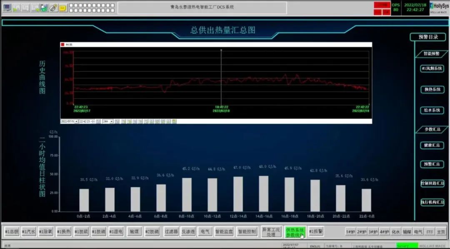Open 健康汇总 in the right panel
The height and width of the screenshot is (249, 450).
[432, 145]
